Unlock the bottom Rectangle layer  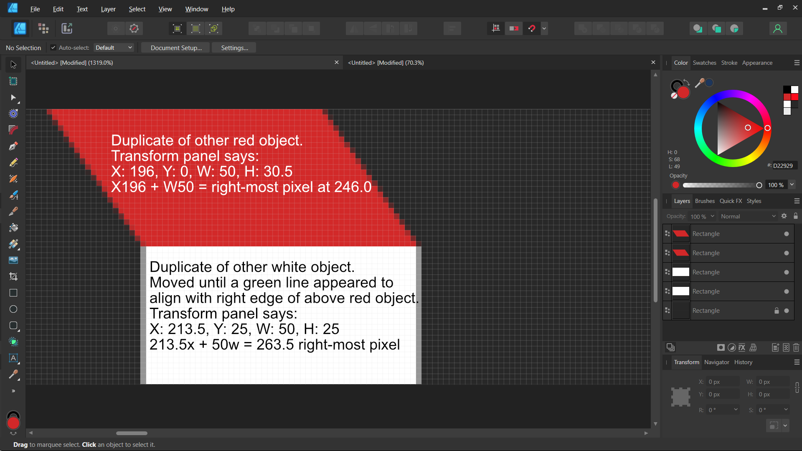pos(777,311)
